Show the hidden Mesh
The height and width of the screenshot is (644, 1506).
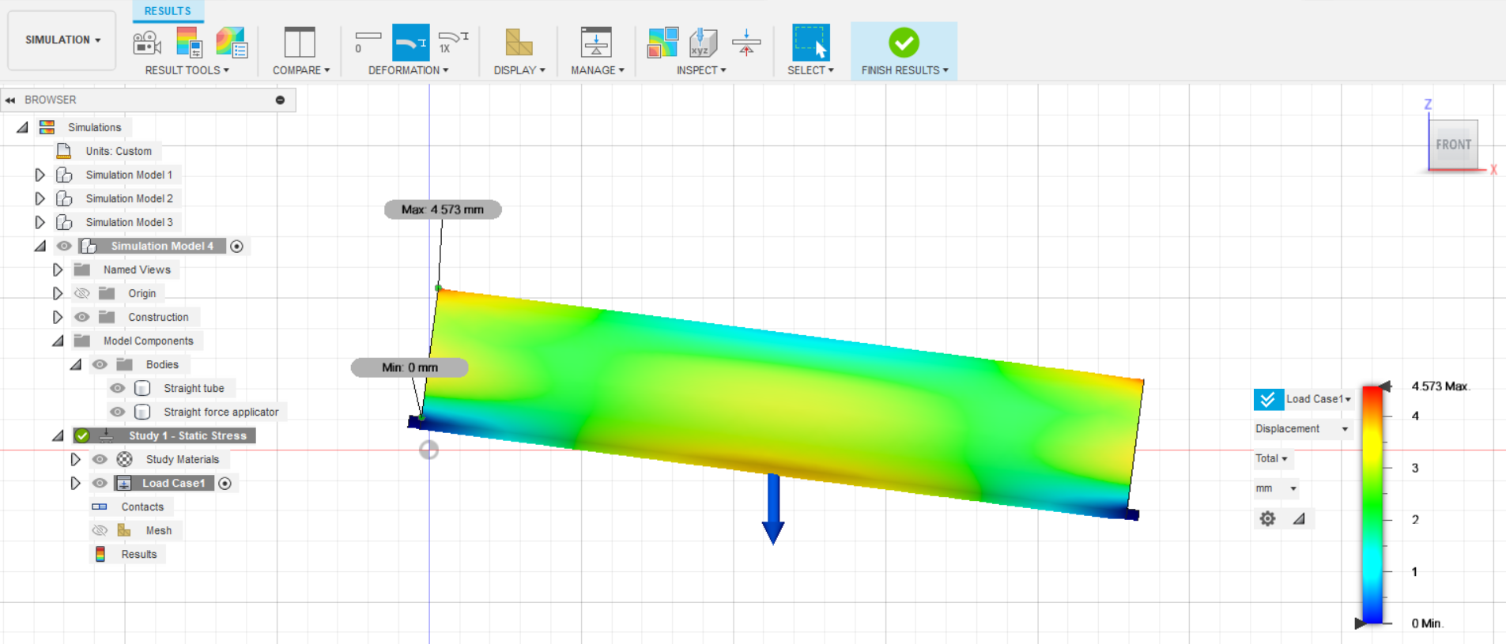tap(100, 530)
